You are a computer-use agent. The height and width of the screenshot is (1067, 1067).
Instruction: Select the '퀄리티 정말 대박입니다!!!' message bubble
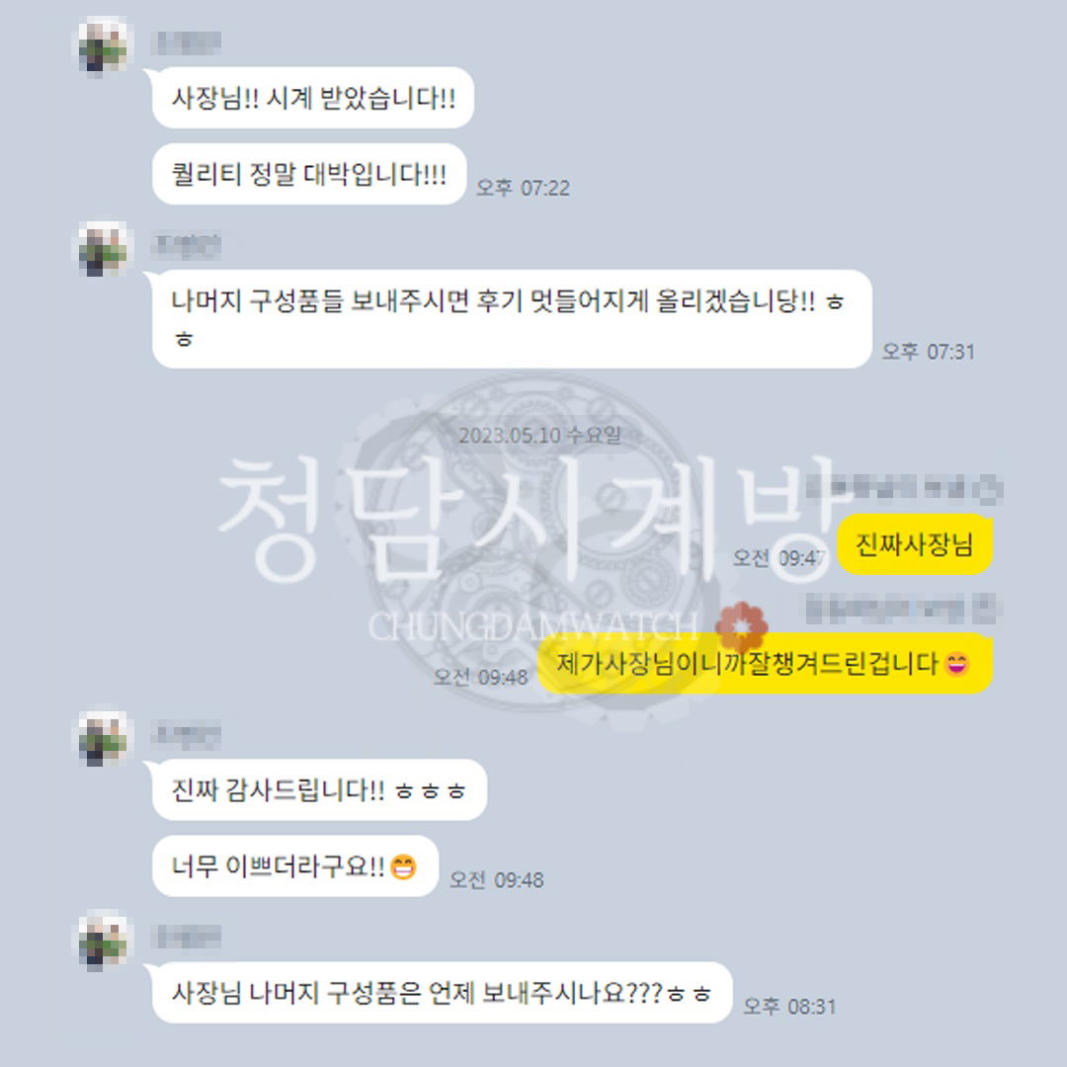tap(309, 174)
